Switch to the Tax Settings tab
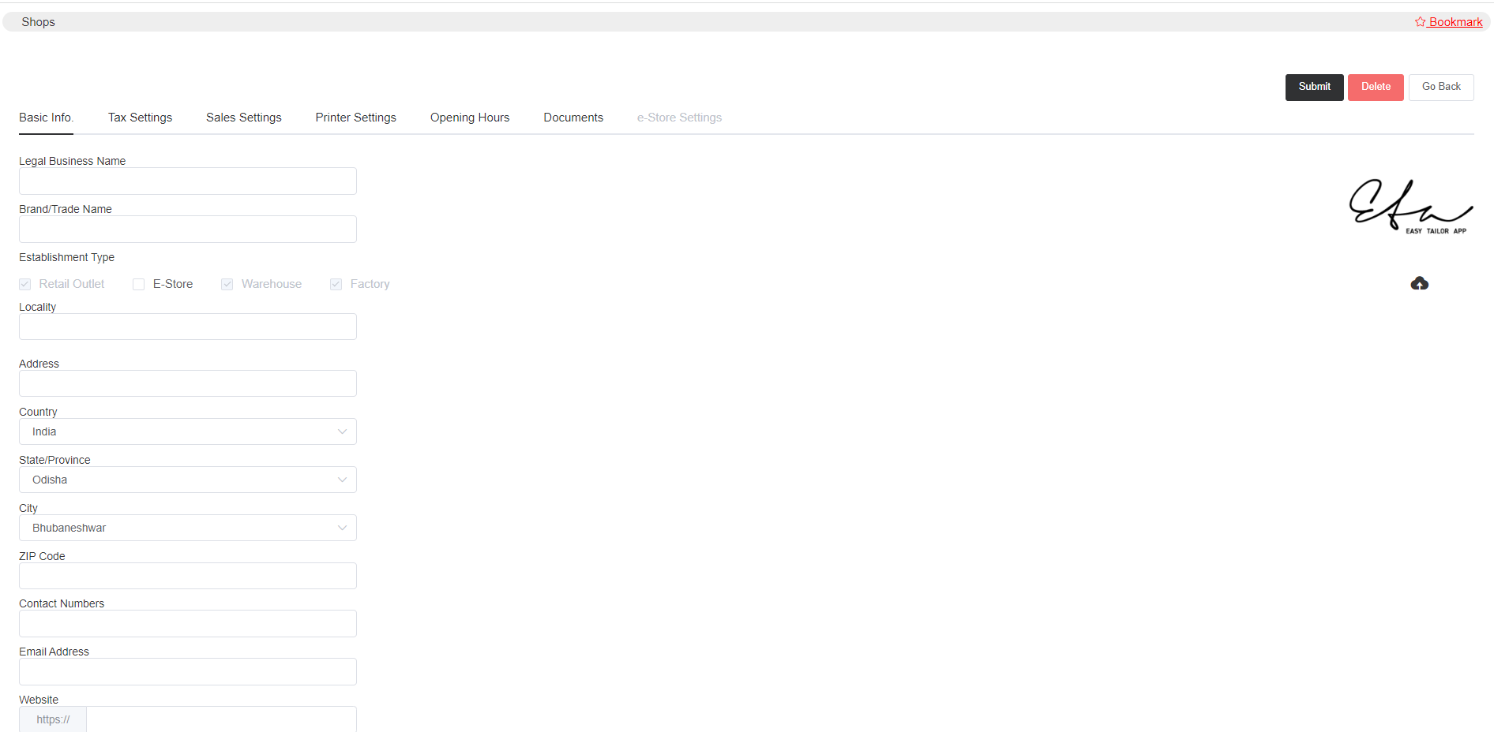The image size is (1494, 732). (140, 118)
